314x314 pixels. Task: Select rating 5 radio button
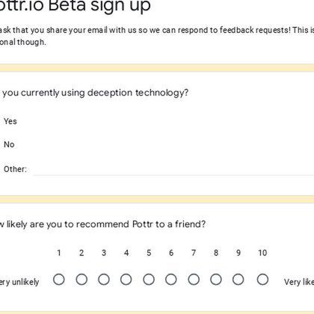click(149, 280)
